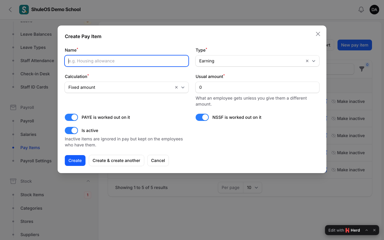Open Leave Types in the sidebar

(33, 47)
